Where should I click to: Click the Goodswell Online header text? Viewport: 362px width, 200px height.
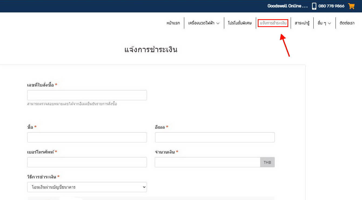(287, 6)
